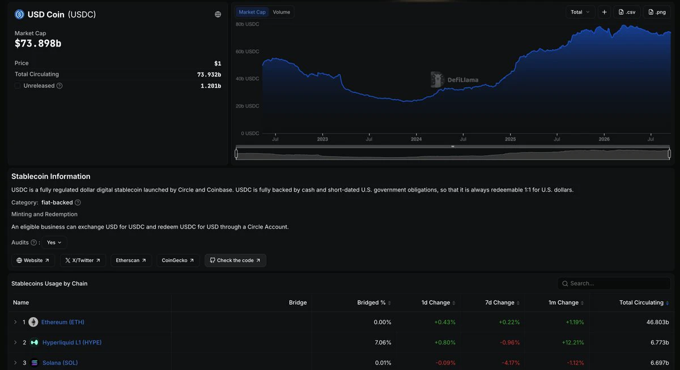
Task: Click the Name column header
Action: click(21, 303)
